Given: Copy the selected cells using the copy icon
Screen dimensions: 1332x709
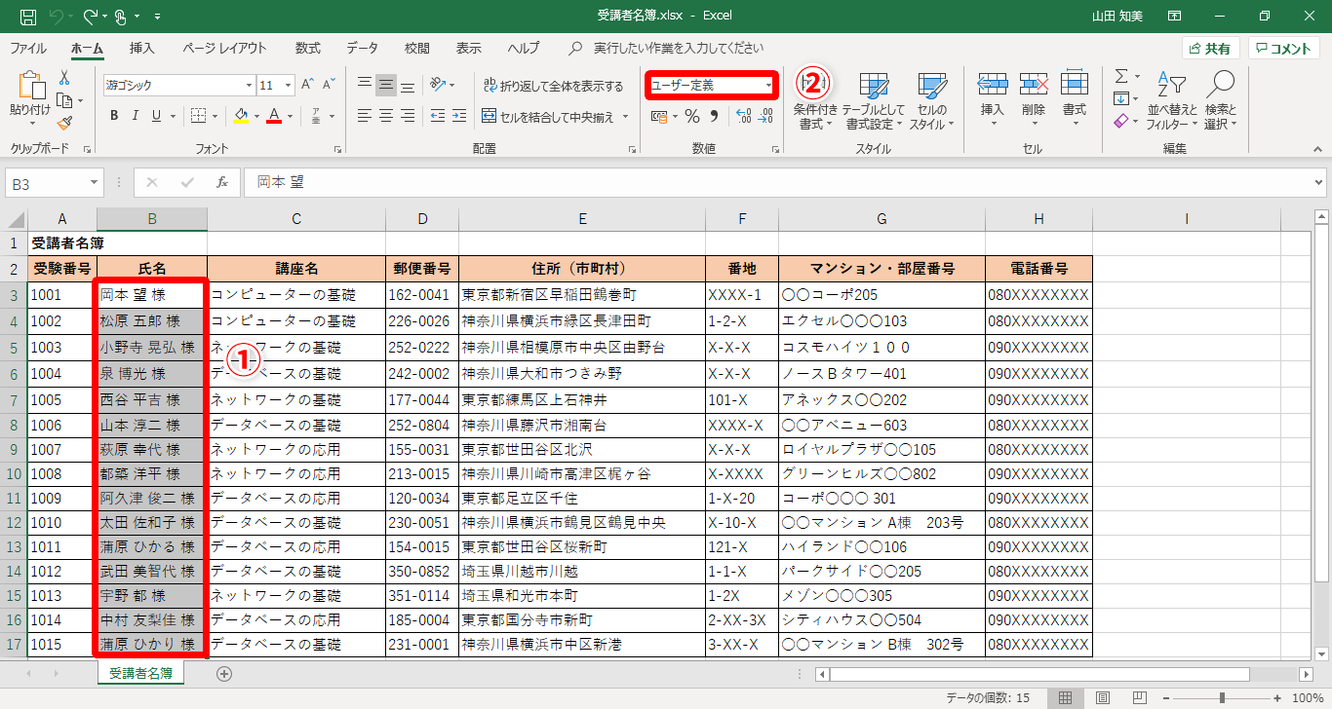Looking at the screenshot, I should [x=64, y=100].
